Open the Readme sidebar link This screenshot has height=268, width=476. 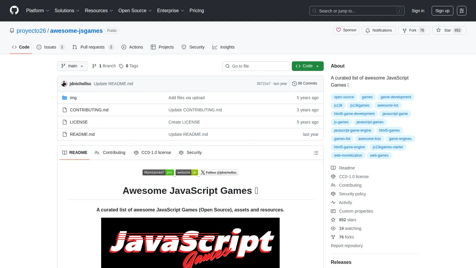tap(343, 168)
